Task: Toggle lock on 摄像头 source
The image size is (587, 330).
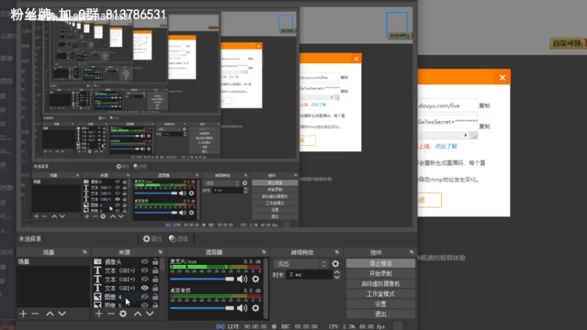Action: pos(156,262)
